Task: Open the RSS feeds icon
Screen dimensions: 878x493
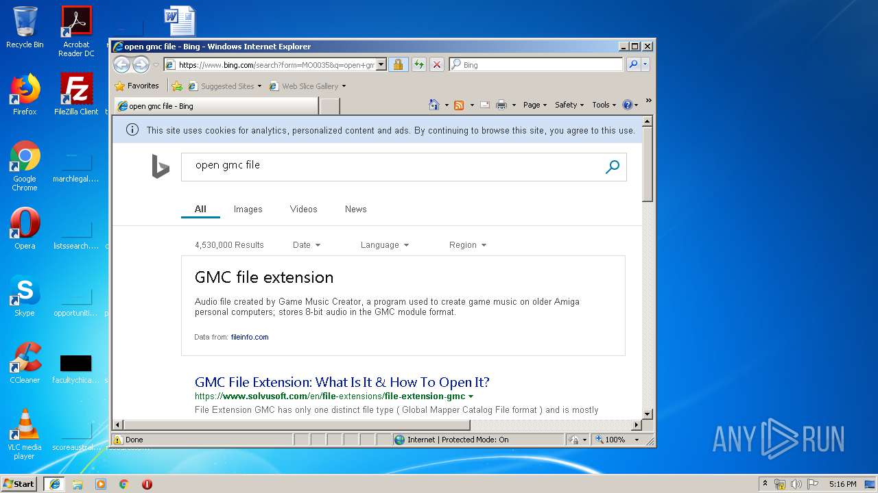Action: 459,105
